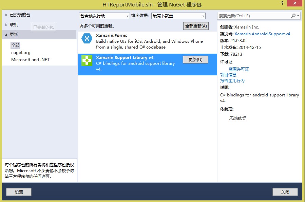Open the Xamarin.Android.Support.v4 ID link

tap(262, 34)
